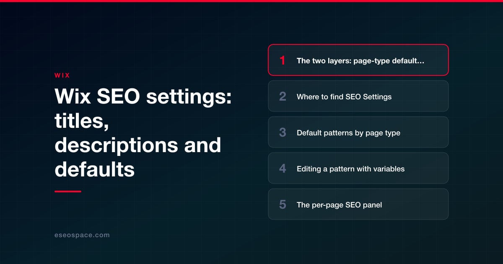Select 'The per-page SEO panel' item
Image resolution: width=503 pixels, height=264 pixels.
(x=358, y=204)
